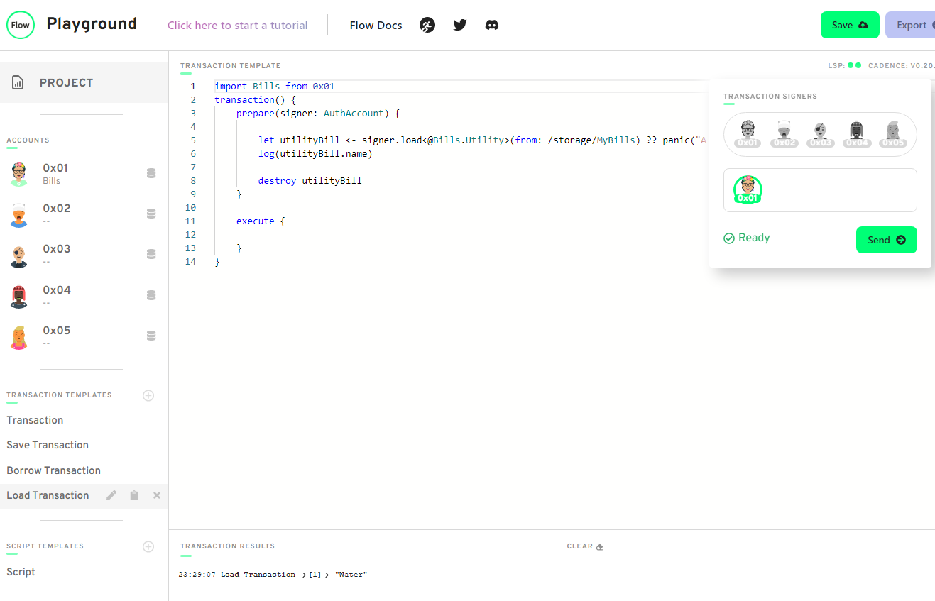Screen dimensions: 935x601
Task: Click the Flow logo icon
Action: (21, 25)
